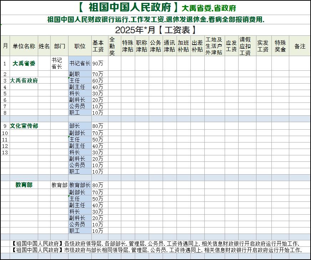Click the 特殊奖金 header cell
The height and width of the screenshot is (260, 311).
pyautogui.click(x=280, y=46)
